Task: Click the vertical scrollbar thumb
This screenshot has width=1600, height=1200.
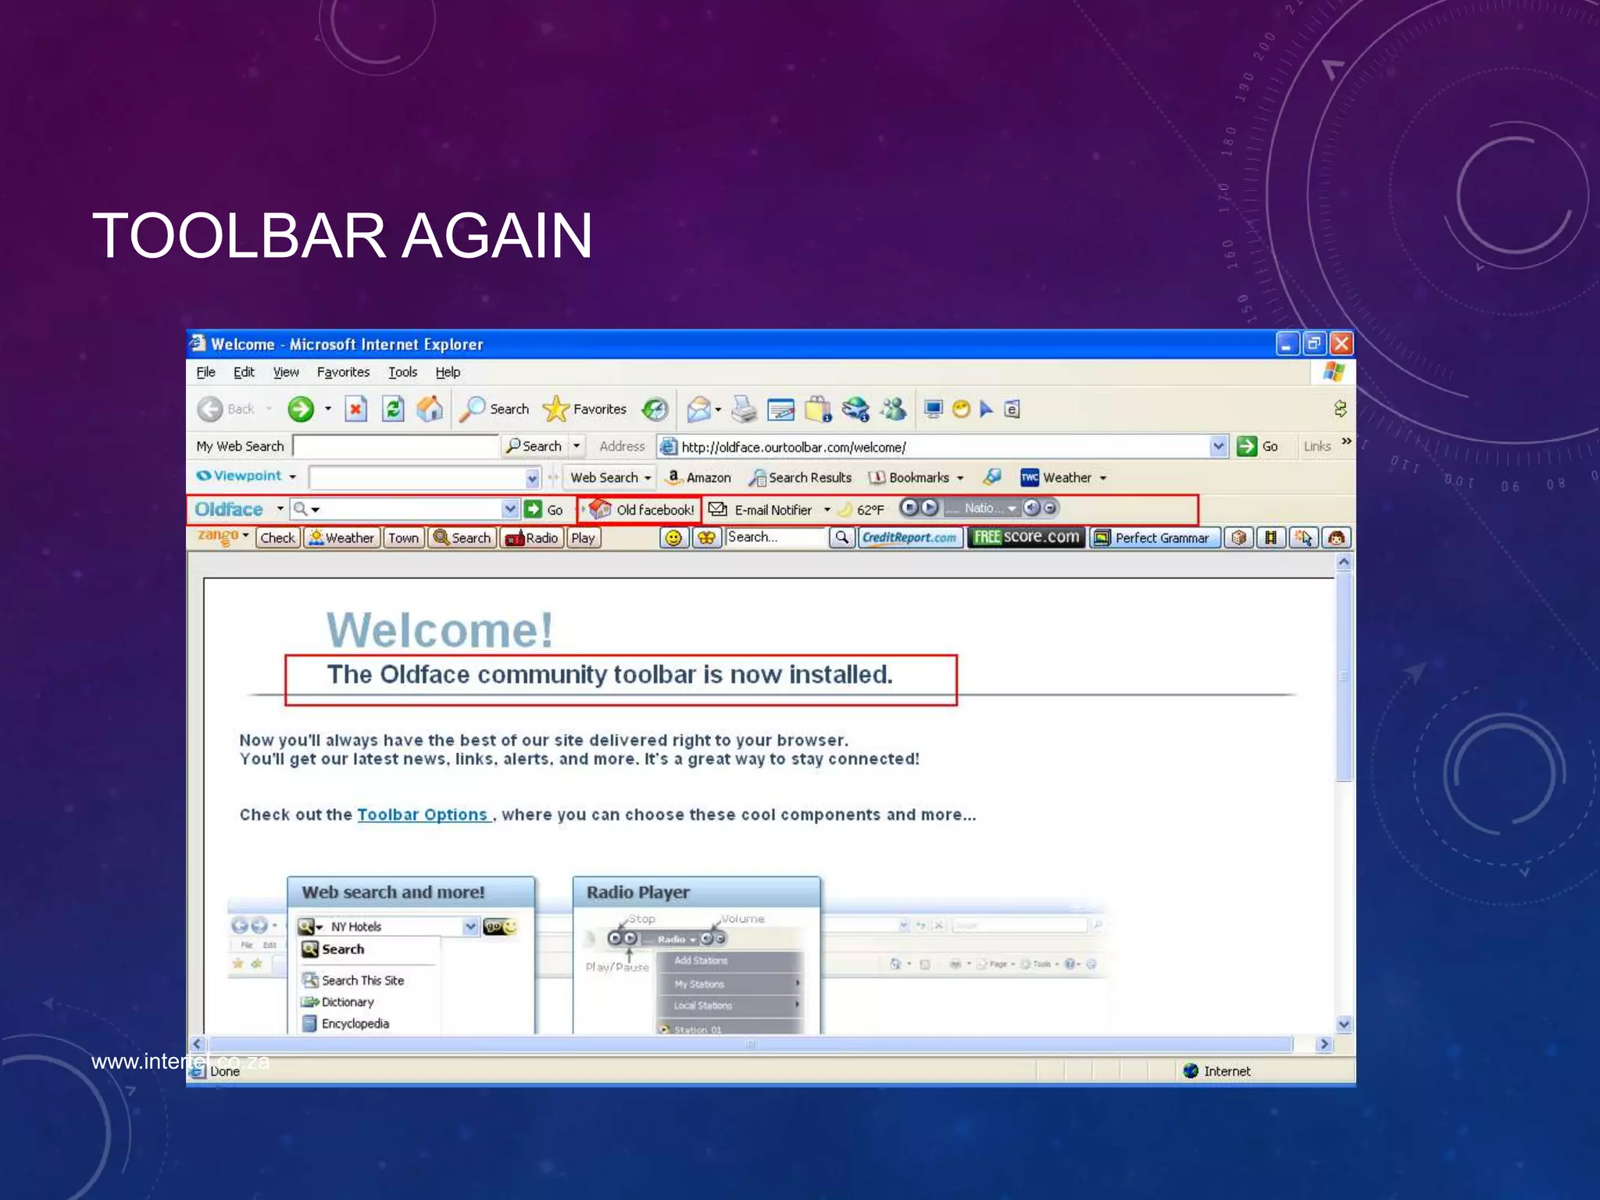Action: pos(1344,677)
